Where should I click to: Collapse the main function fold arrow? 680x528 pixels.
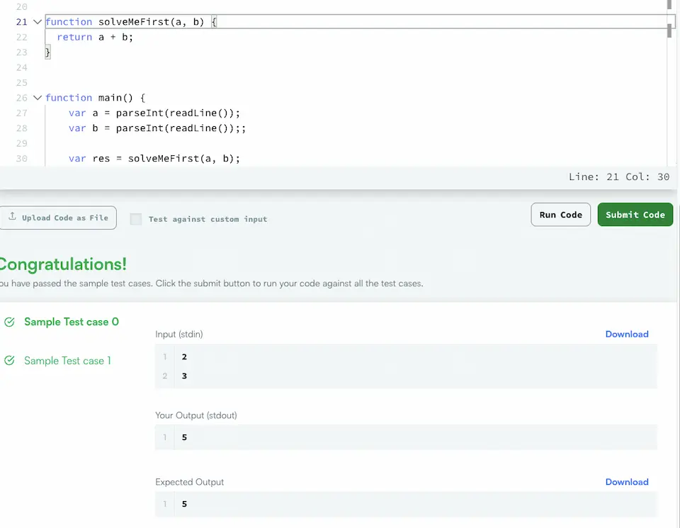pyautogui.click(x=38, y=98)
